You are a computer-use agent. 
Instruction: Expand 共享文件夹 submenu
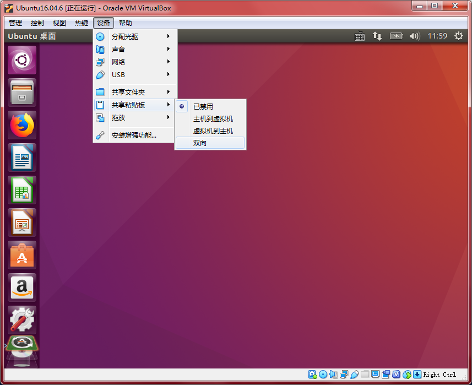[135, 92]
